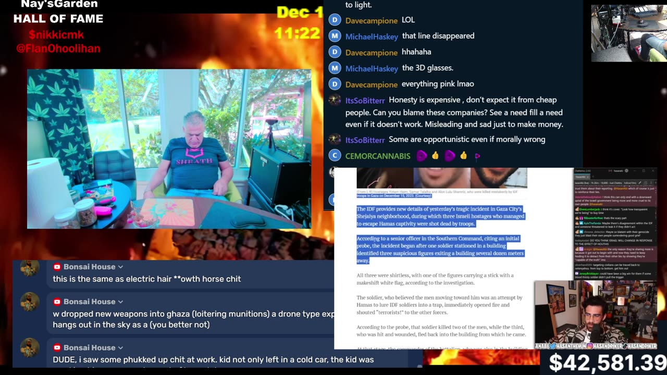
Task: Open Chatterino settings gear icon
Action: click(626, 171)
